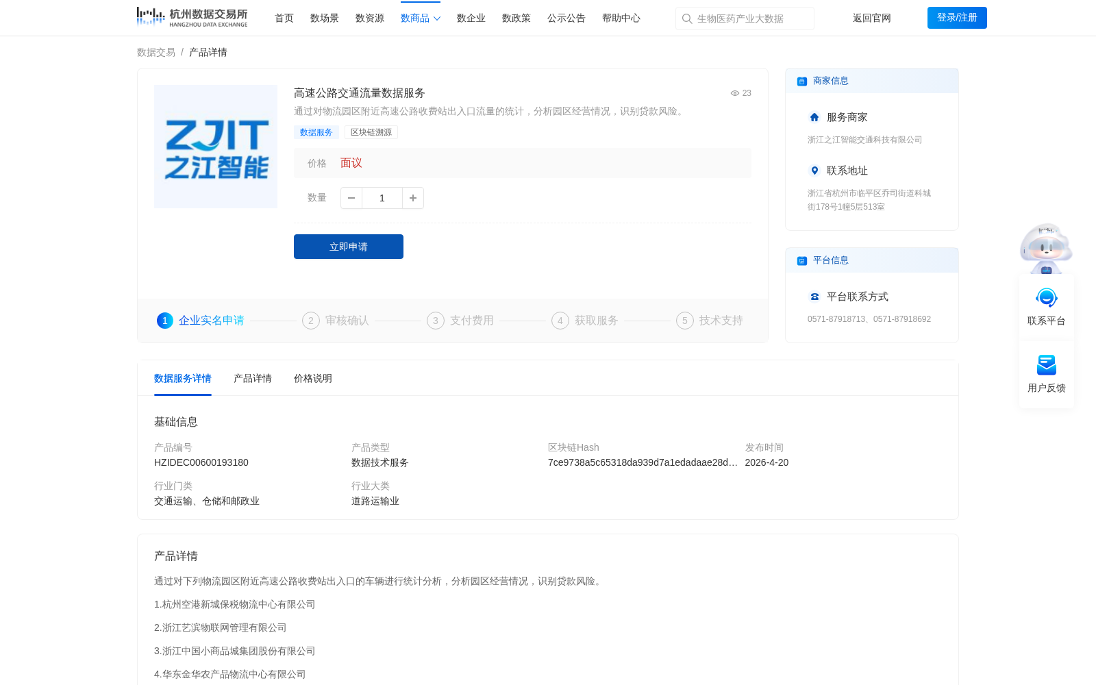Click the 联系平台 label
This screenshot has height=685, width=1096.
(1047, 321)
